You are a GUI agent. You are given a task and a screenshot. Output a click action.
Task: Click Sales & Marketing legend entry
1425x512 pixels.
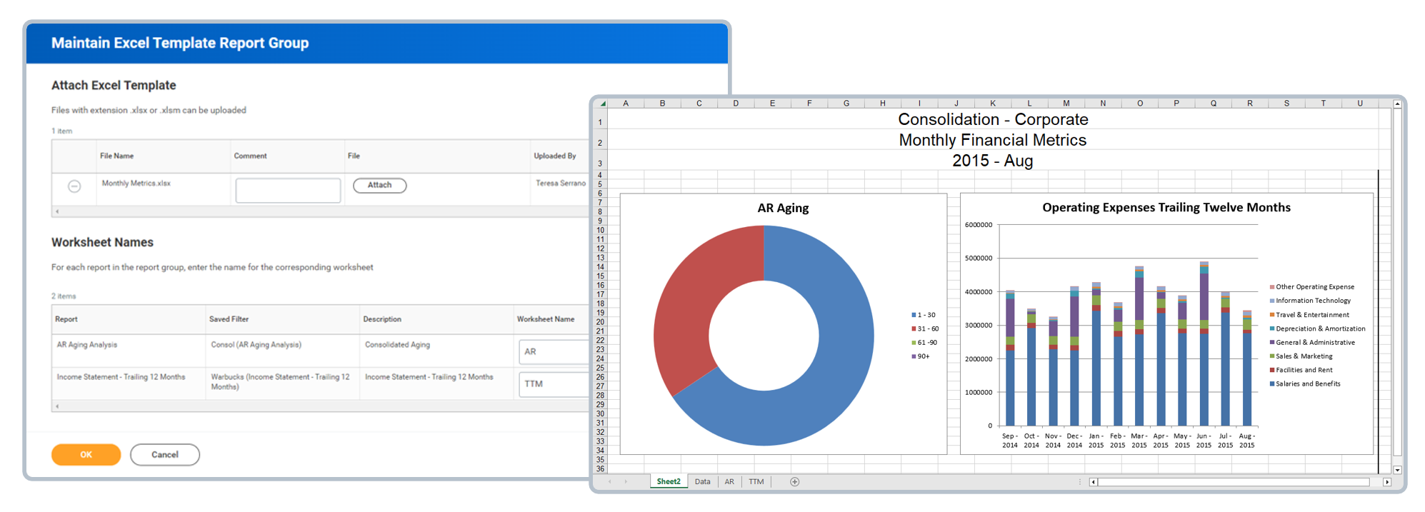(1301, 356)
